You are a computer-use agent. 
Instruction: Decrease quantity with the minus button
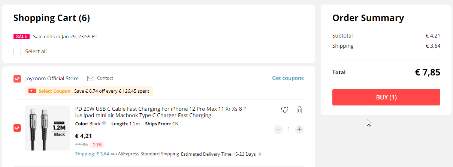(278, 129)
